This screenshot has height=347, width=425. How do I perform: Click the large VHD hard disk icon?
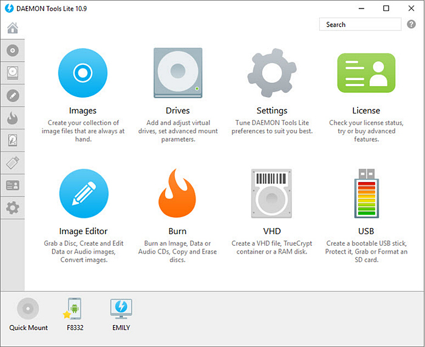pos(271,194)
